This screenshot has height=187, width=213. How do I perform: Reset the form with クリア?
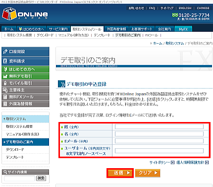(148, 173)
